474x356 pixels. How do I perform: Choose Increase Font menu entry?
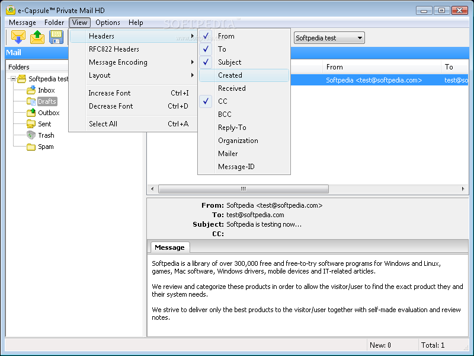click(133, 93)
